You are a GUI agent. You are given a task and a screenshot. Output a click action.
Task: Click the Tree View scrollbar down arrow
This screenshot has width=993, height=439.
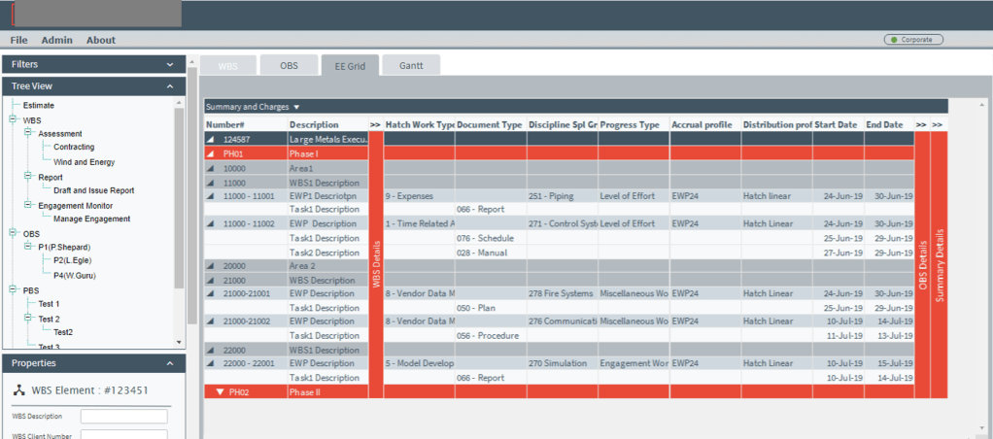tap(178, 342)
